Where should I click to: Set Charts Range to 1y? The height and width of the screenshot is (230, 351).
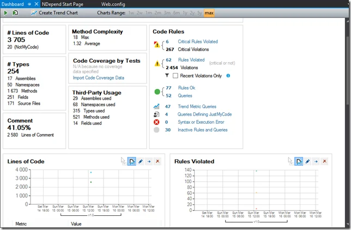point(185,13)
